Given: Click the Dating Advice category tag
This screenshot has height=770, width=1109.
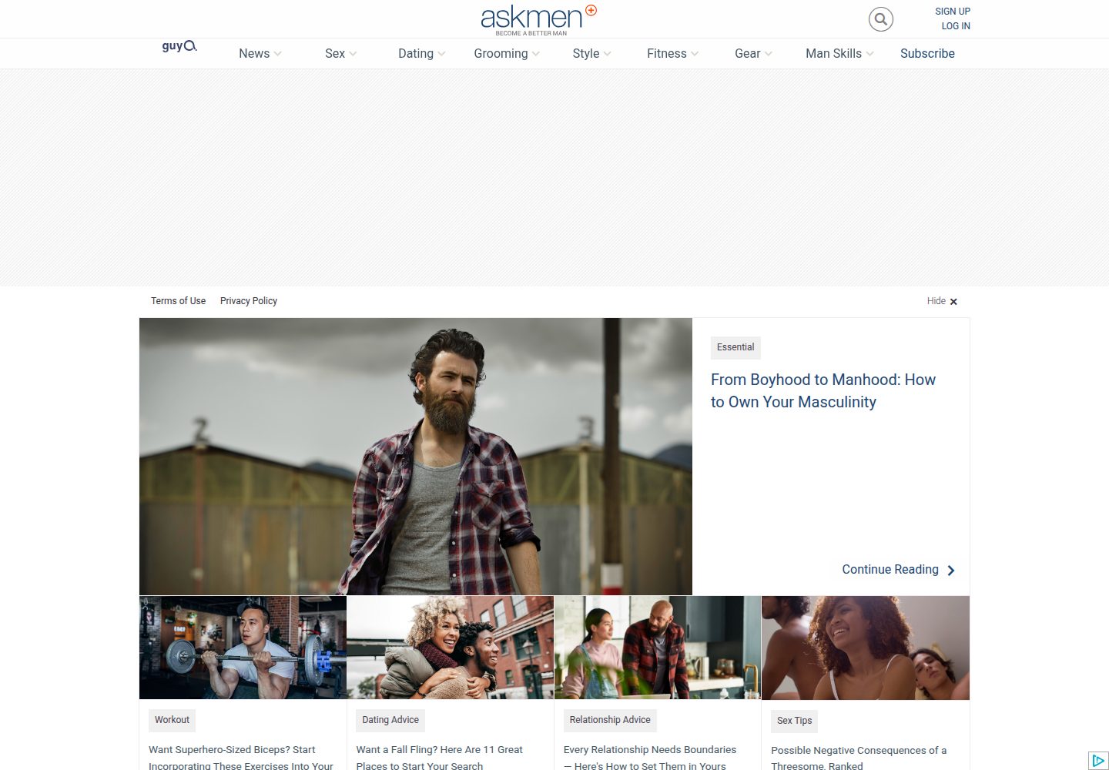Looking at the screenshot, I should pos(390,720).
